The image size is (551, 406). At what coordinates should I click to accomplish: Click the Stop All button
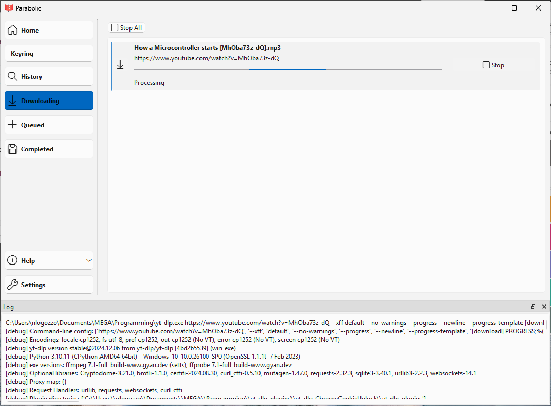(126, 28)
